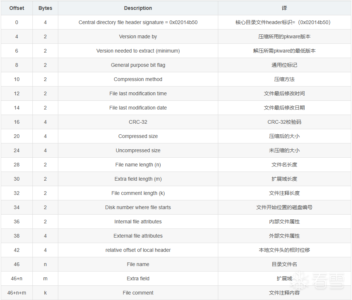Click the '通用位标记' translation cell
The width and height of the screenshot is (352, 300).
click(284, 65)
